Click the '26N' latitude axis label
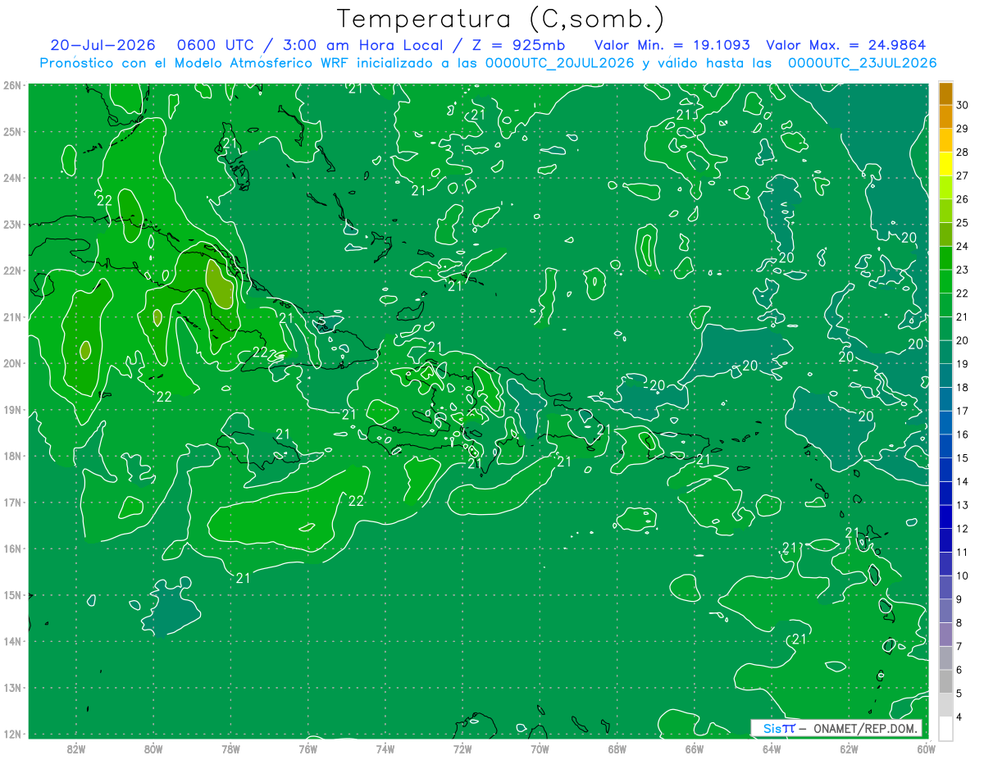 (x=12, y=84)
